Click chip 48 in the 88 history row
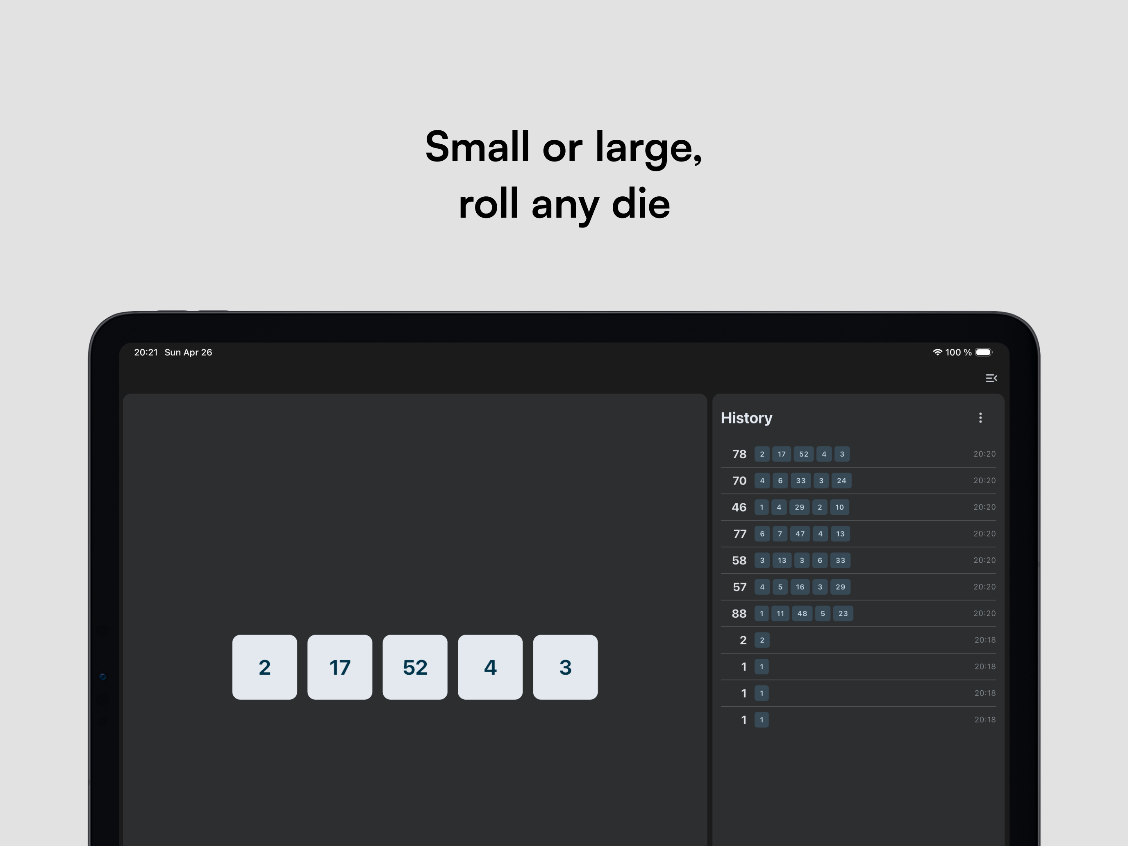1128x846 pixels. pyautogui.click(x=802, y=613)
